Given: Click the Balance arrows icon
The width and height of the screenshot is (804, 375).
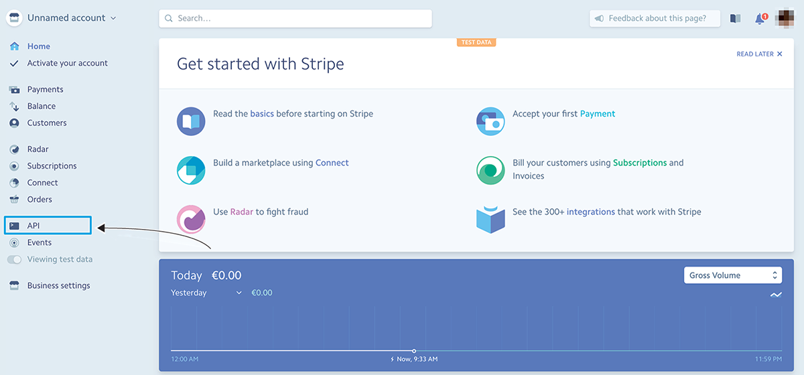Looking at the screenshot, I should 14,106.
